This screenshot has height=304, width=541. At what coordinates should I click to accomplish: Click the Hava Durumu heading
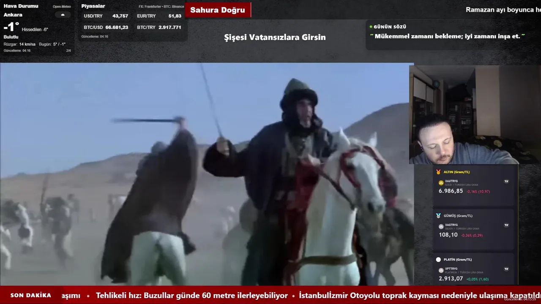21,6
